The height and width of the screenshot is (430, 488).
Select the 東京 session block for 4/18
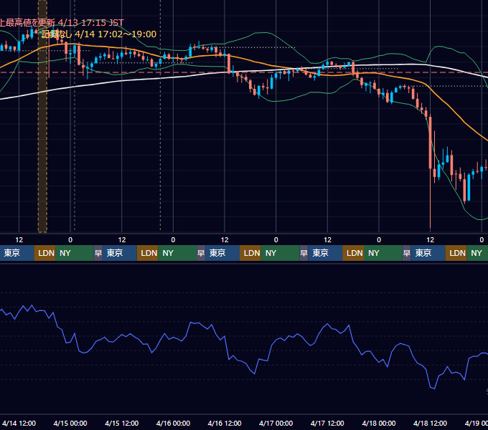click(x=428, y=253)
